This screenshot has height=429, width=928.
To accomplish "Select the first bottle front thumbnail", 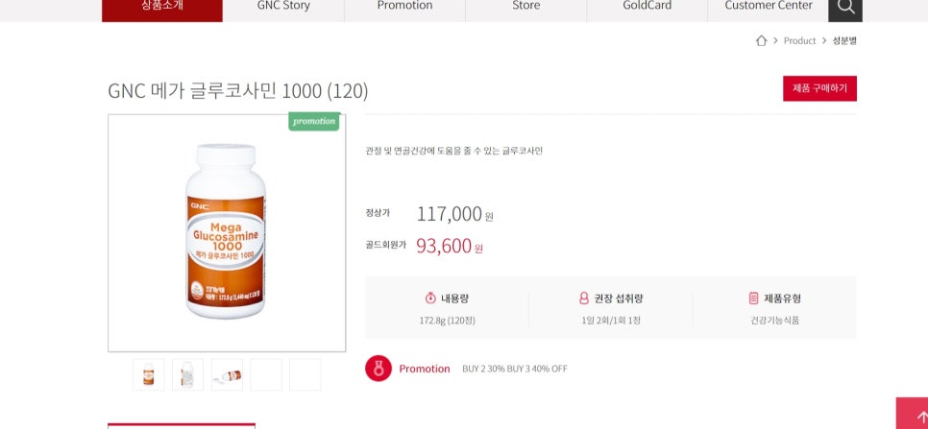I will pyautogui.click(x=149, y=374).
